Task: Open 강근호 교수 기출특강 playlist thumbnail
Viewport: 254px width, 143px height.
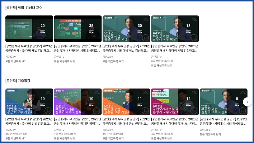Action: click(29, 102)
